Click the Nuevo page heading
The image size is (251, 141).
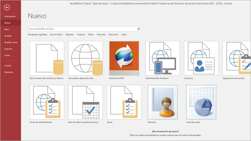tap(37, 16)
